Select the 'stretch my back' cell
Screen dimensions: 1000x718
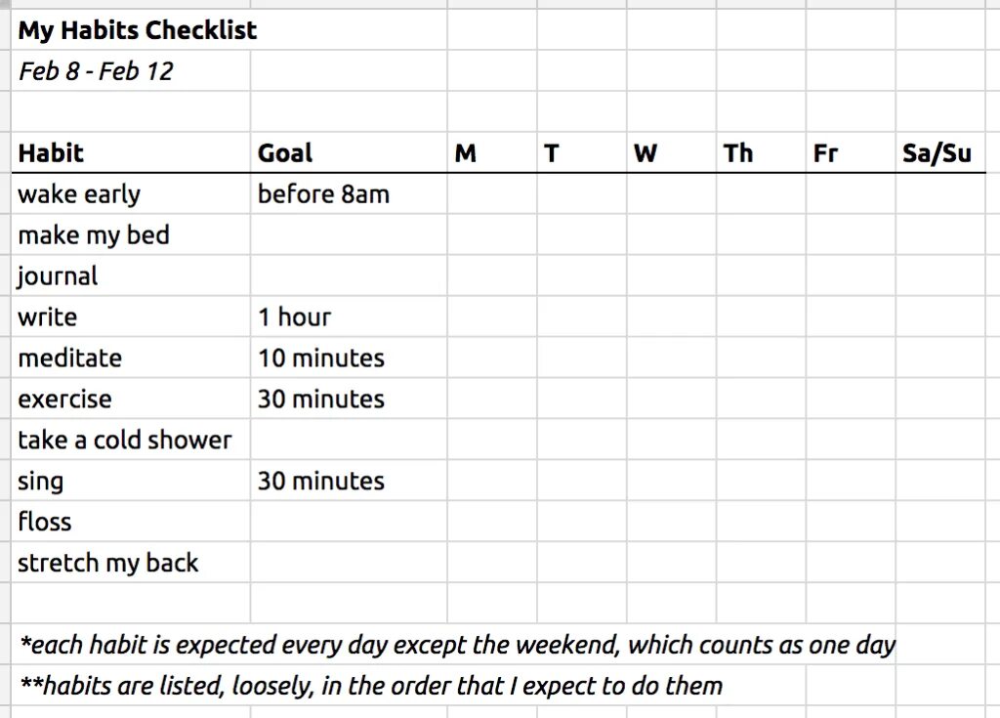pyautogui.click(x=131, y=562)
